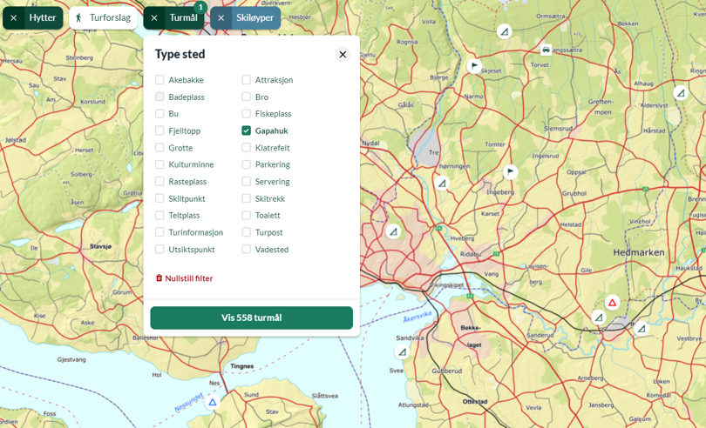Tick the Utsiktspunkt checkbox
The image size is (706, 428).
[160, 249]
